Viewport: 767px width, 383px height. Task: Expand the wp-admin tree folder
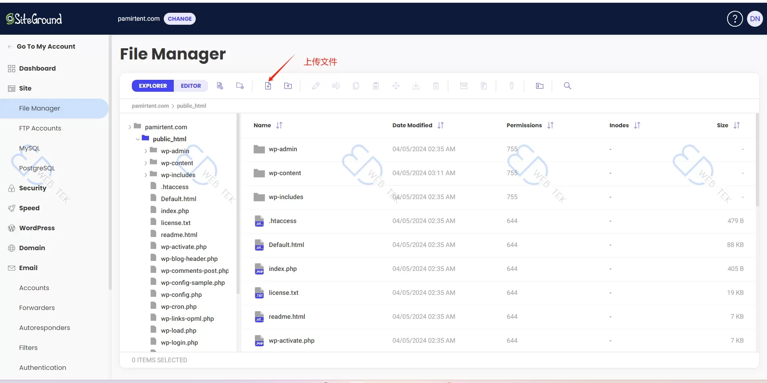coord(145,151)
